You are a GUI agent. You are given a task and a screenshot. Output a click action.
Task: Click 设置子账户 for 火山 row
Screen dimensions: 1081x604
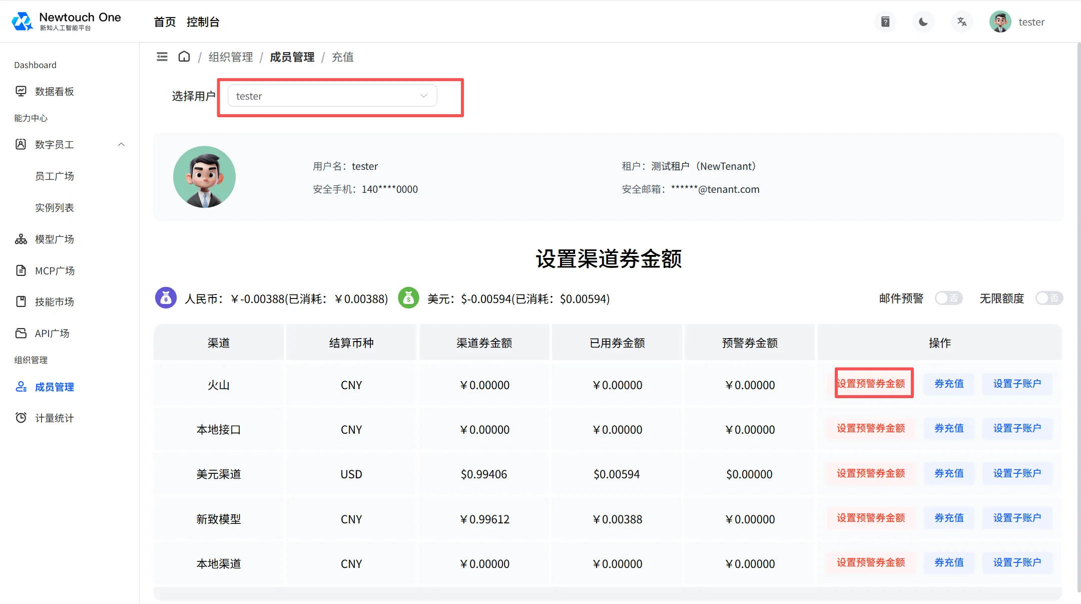click(1017, 384)
